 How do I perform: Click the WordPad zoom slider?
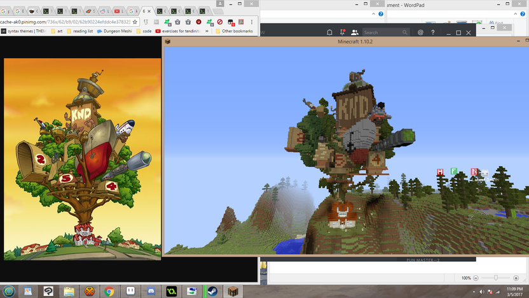click(x=496, y=278)
